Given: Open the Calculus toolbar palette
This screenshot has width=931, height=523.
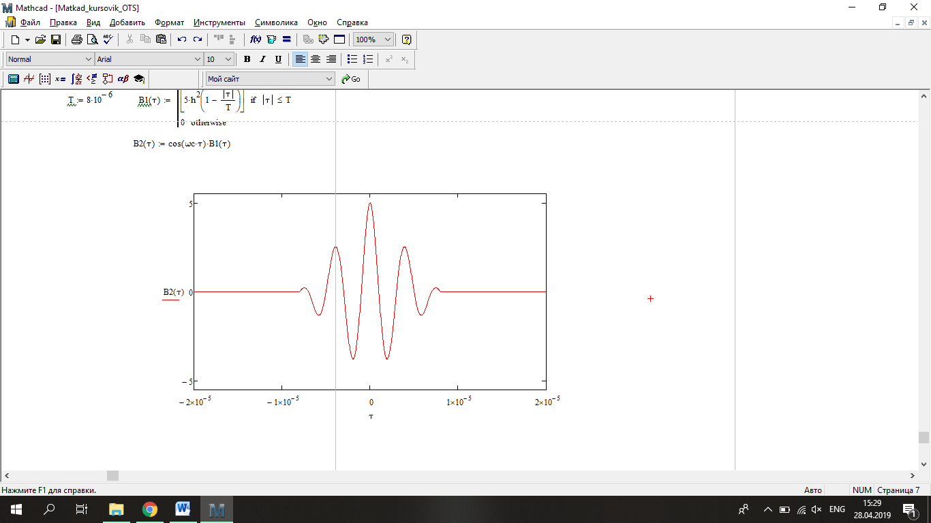Looking at the screenshot, I should coord(76,79).
